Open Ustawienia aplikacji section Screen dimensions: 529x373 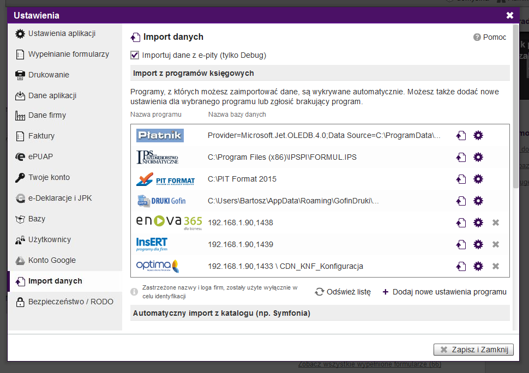[x=62, y=34]
